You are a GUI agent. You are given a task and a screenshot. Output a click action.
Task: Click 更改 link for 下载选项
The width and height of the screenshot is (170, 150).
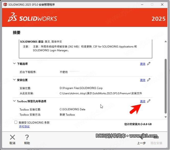pos(143,64)
